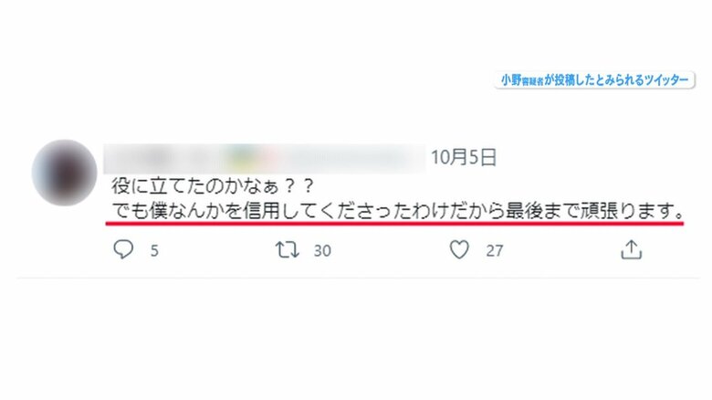Open the share upload icon
The width and height of the screenshot is (712, 400).
(x=631, y=249)
